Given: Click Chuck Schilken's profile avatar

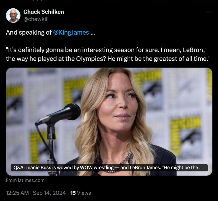Looking at the screenshot, I should point(13,15).
